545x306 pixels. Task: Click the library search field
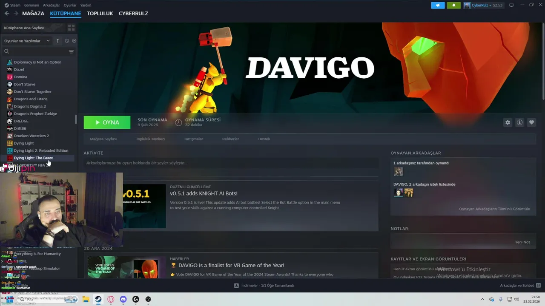coord(38,51)
